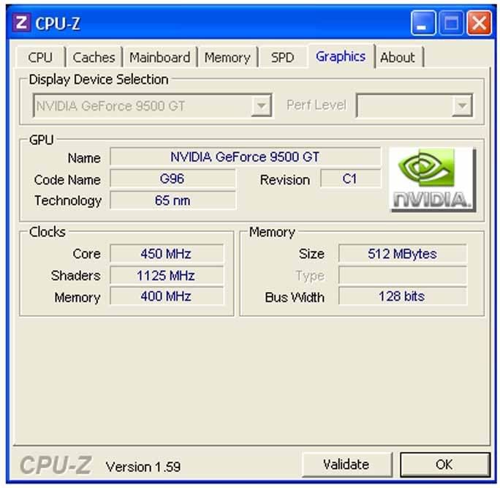Select the Graphics tab

[341, 56]
